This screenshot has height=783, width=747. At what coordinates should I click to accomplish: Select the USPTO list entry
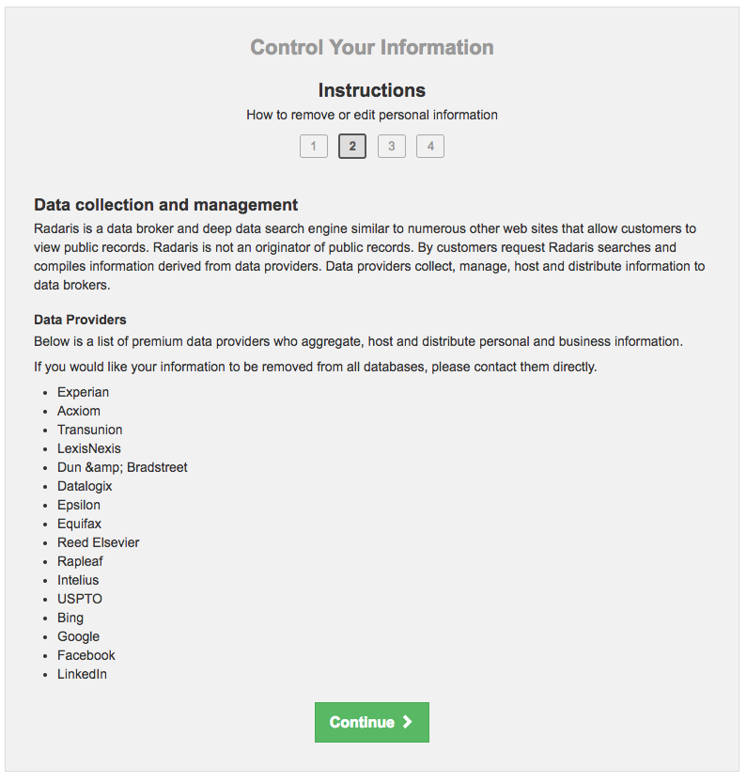click(x=79, y=599)
